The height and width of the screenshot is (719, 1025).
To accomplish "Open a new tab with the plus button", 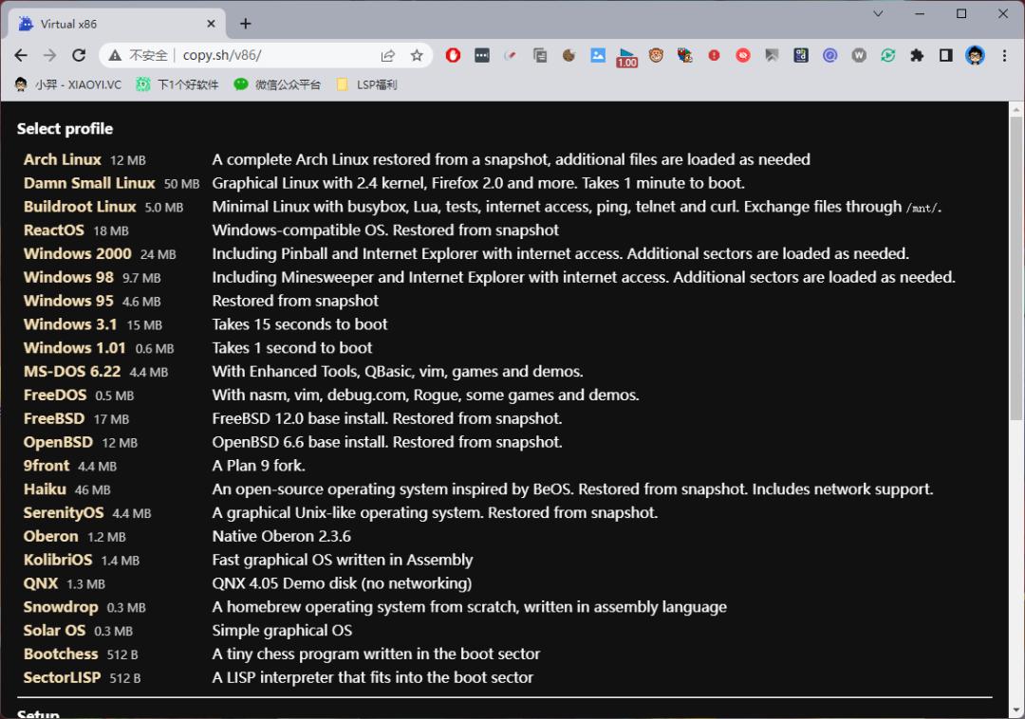I will click(x=245, y=23).
